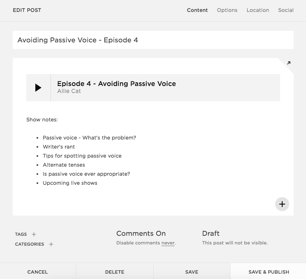306x279 pixels.
Task: Change the disable comments 'never' setting
Action: (168, 243)
